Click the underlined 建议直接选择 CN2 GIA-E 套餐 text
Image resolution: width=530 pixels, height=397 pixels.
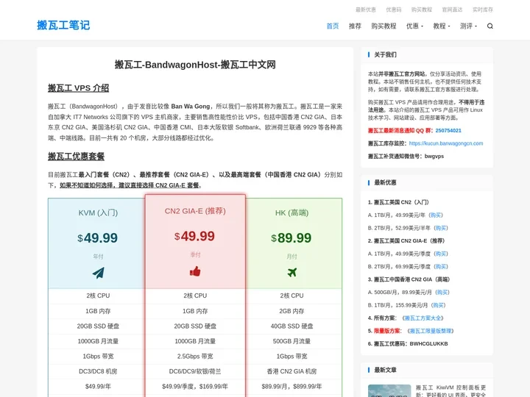tap(130, 185)
